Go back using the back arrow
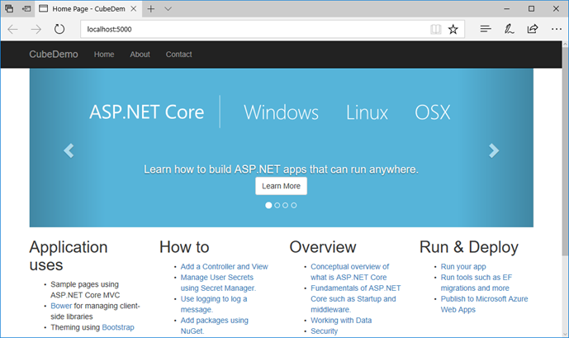 (14, 29)
